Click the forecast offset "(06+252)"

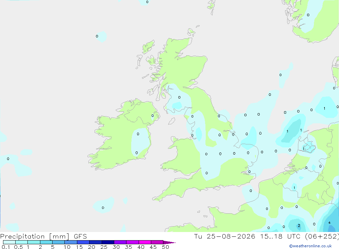coord(322,236)
